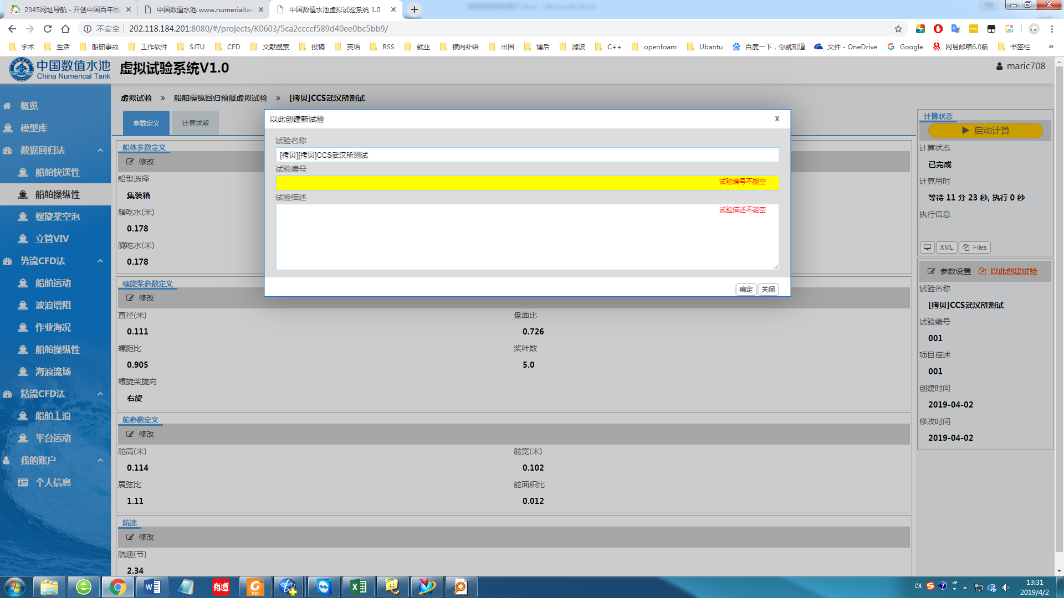The image size is (1064, 598).
Task: Open 螺旋桨空泡 sidebar item
Action: pyautogui.click(x=57, y=216)
